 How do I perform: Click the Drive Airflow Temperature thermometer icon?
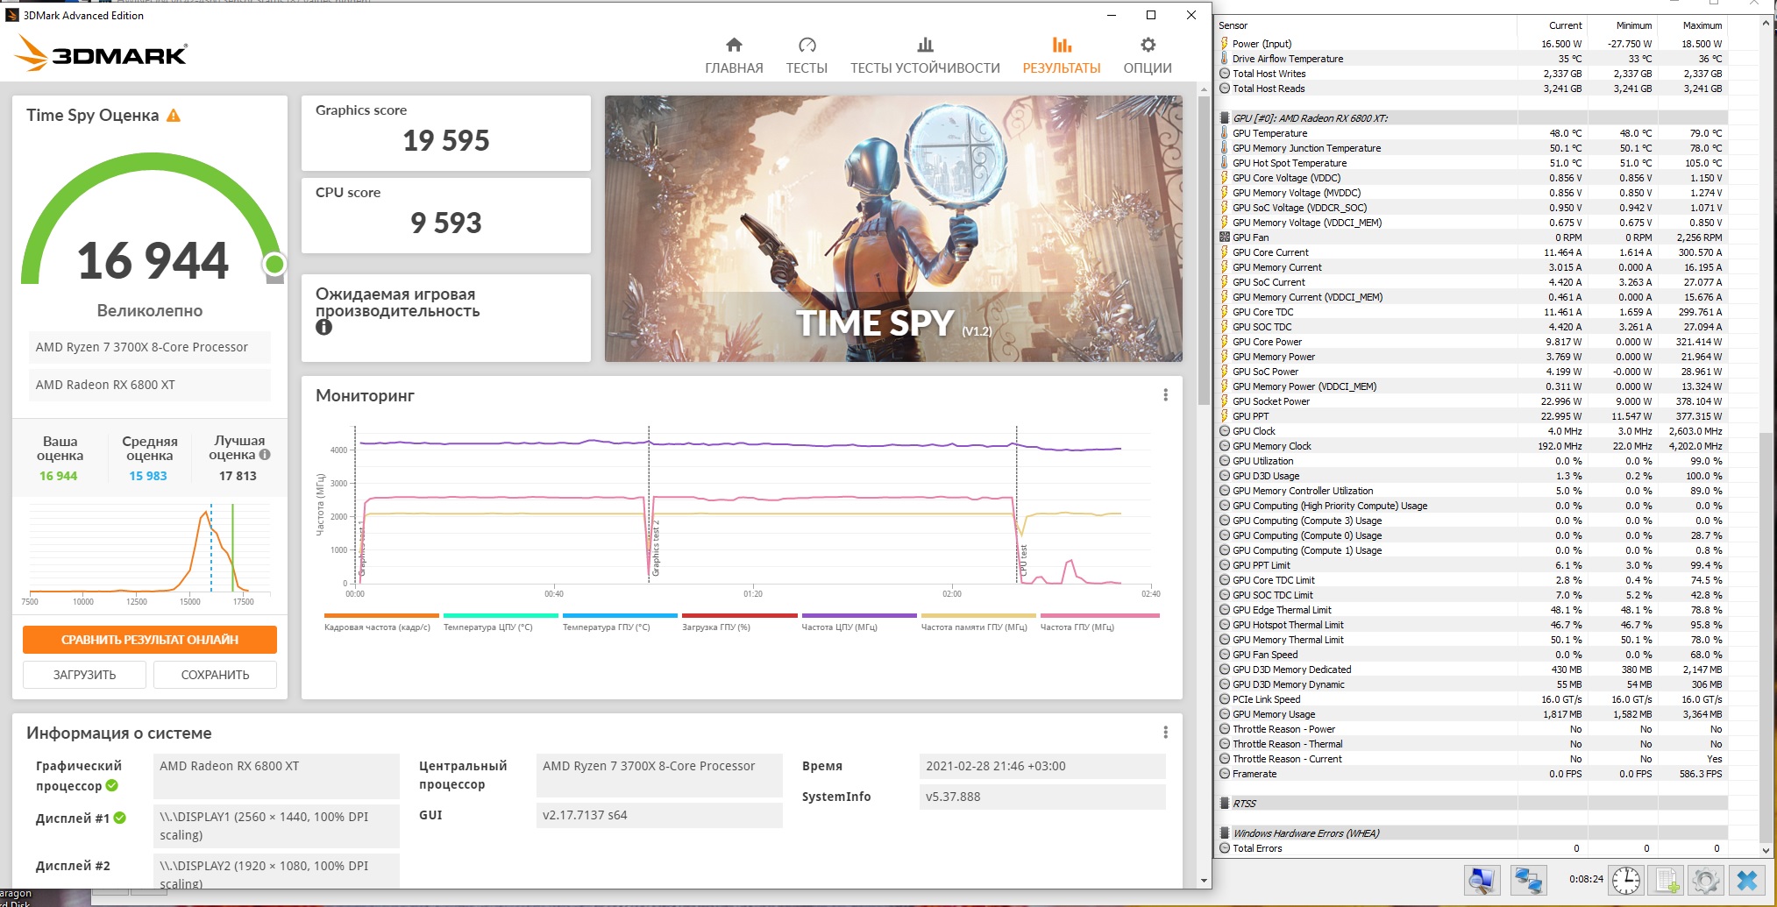pos(1225,59)
